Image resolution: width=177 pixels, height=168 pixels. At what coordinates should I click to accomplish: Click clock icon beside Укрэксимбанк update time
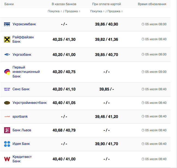(x=143, y=24)
